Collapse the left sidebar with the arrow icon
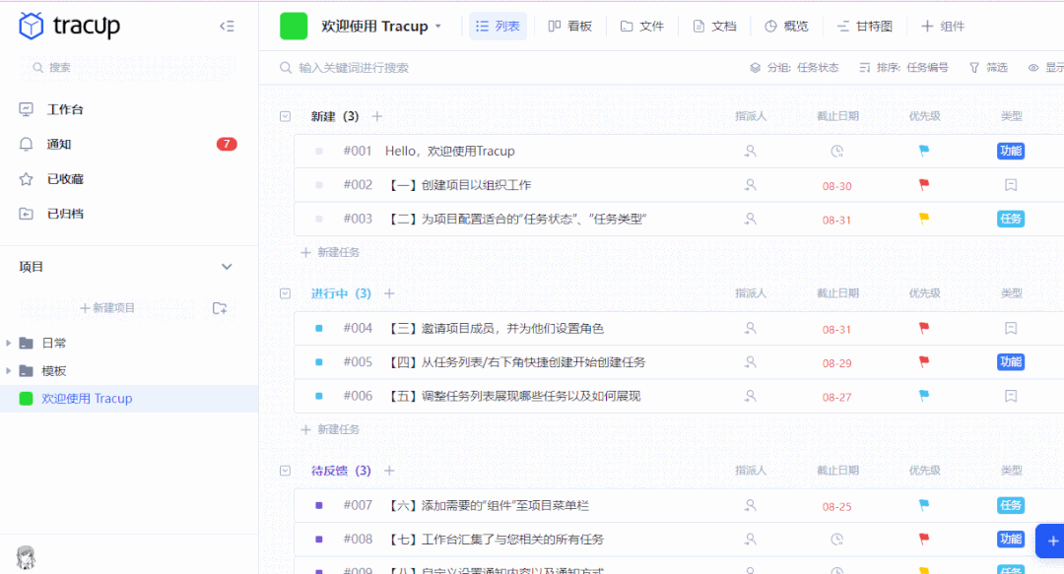 tap(227, 27)
